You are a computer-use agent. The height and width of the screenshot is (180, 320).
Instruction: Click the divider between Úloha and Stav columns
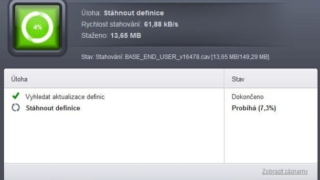point(224,116)
